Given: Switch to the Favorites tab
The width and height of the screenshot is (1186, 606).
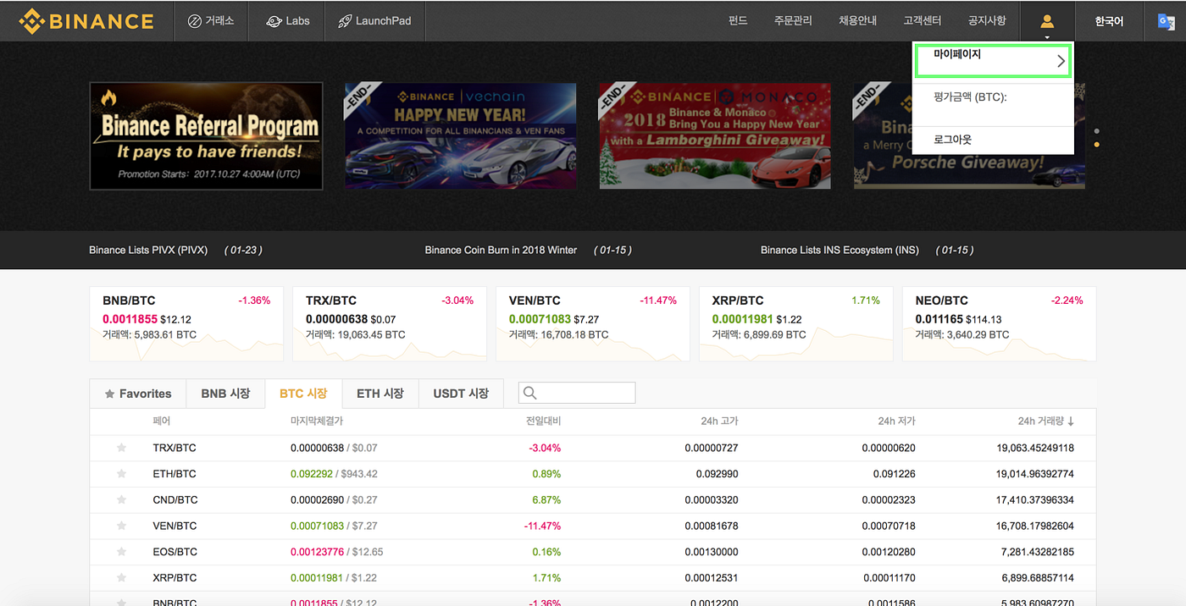Looking at the screenshot, I should tap(137, 394).
